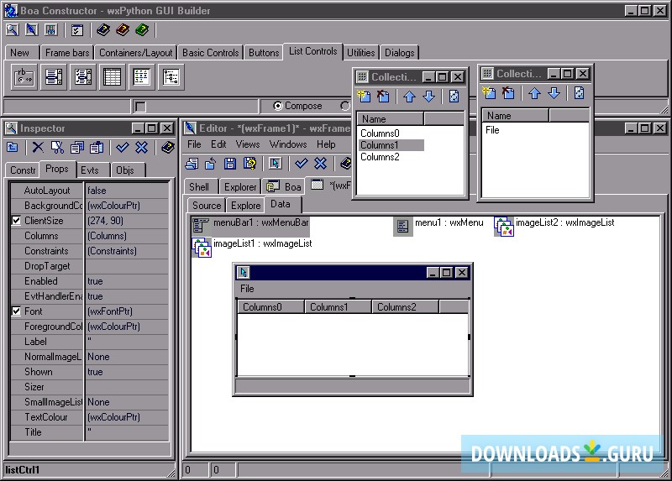This screenshot has height=481, width=672.
Task: Click the Inspector copy icon
Action: click(x=77, y=148)
